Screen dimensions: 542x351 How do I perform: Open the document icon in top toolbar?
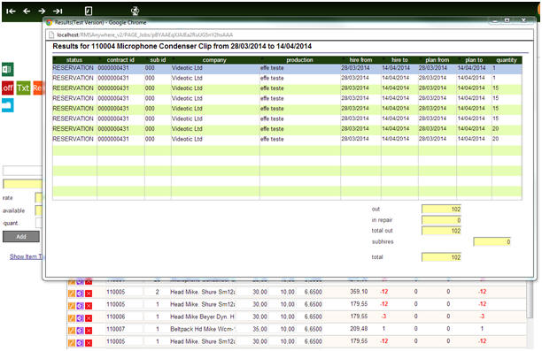89,11
